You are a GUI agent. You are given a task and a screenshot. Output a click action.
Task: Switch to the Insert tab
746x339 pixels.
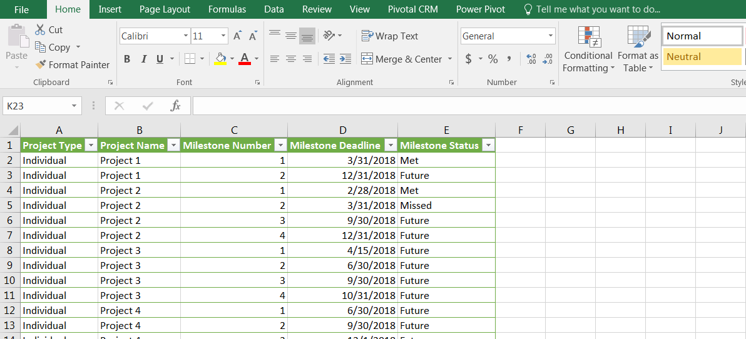tap(110, 9)
